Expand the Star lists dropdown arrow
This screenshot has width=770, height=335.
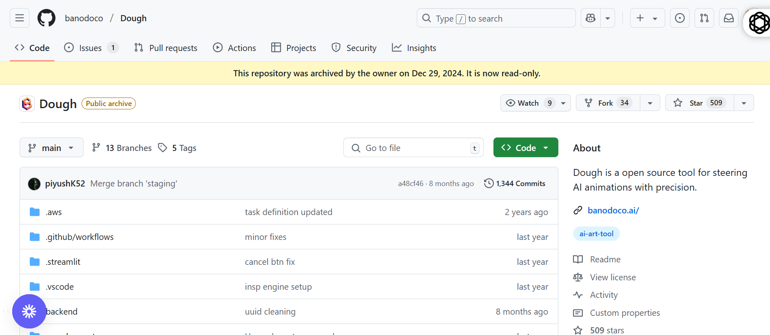click(x=744, y=103)
